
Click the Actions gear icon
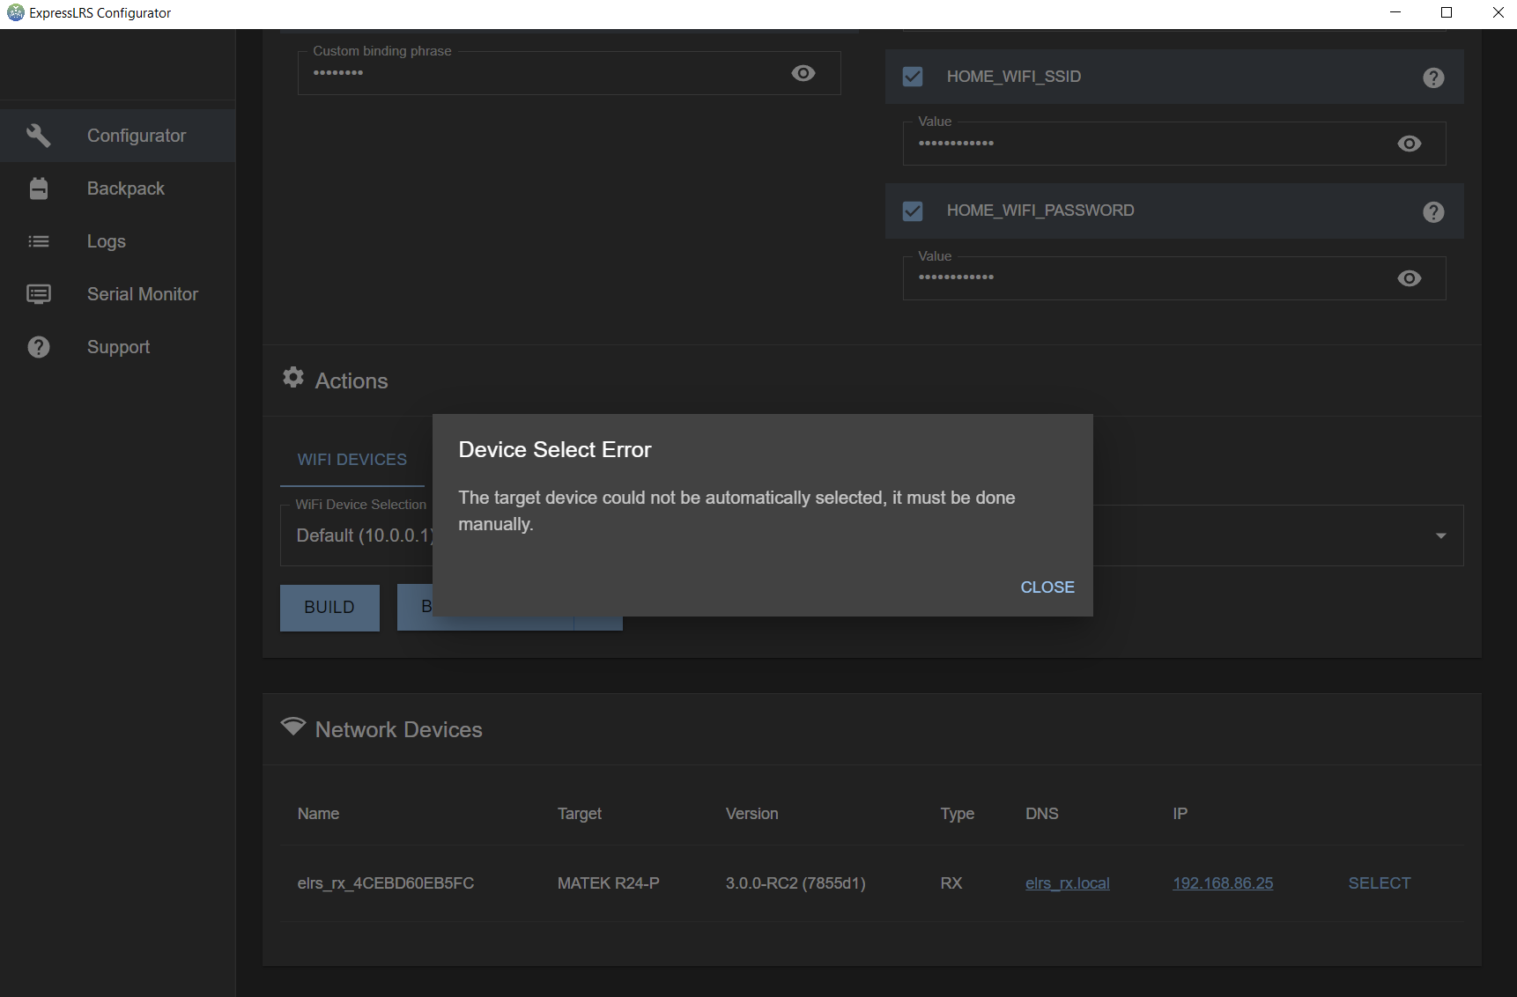pyautogui.click(x=293, y=377)
